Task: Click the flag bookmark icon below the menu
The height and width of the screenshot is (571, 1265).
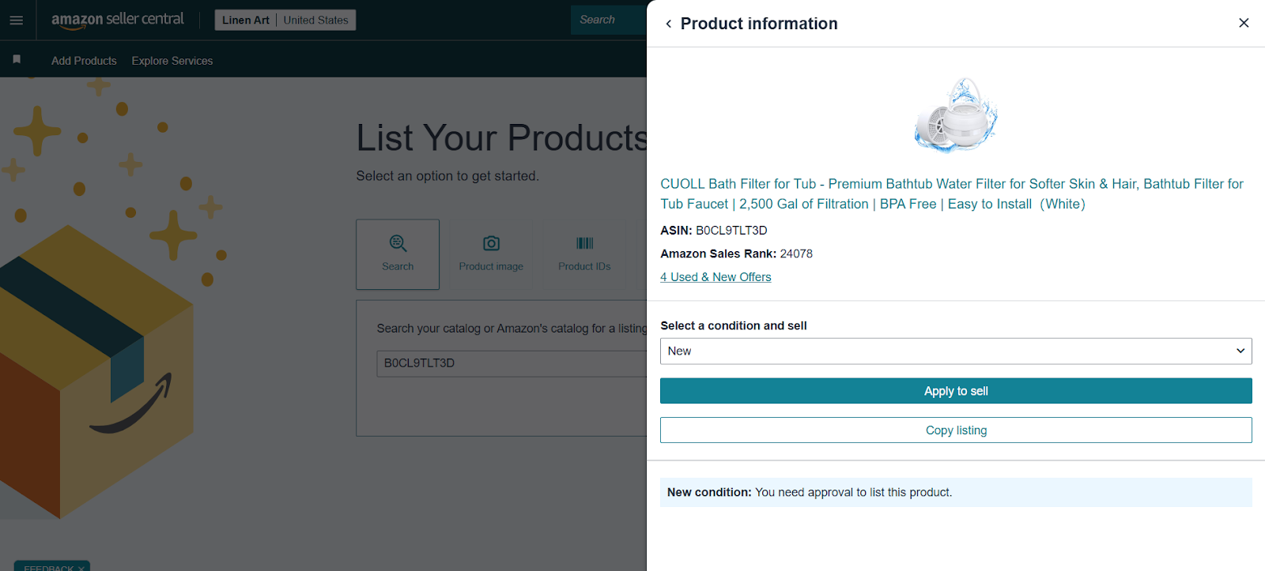Action: point(16,59)
